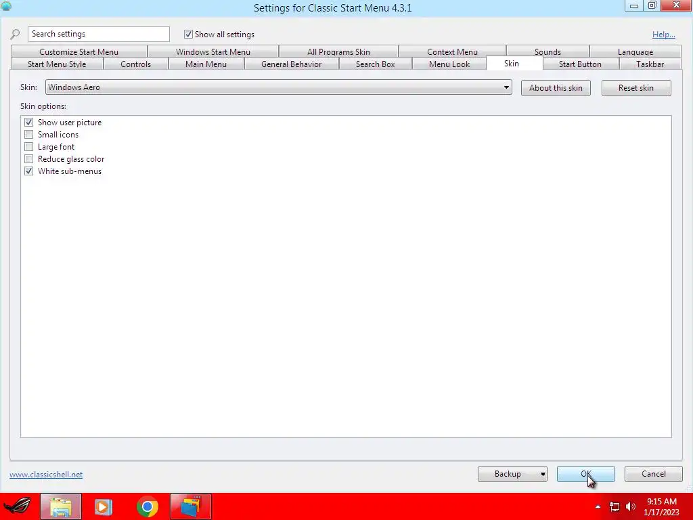This screenshot has width=693, height=520.
Task: Open General Behavior tab
Action: click(291, 64)
